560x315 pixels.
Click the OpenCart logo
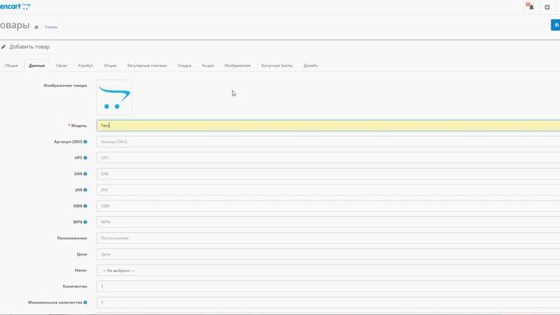point(15,6)
